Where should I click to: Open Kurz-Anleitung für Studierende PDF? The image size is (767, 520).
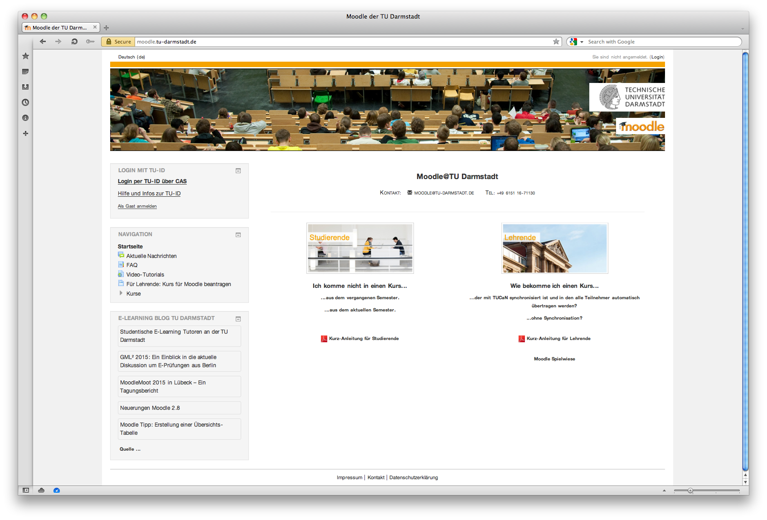pos(364,339)
